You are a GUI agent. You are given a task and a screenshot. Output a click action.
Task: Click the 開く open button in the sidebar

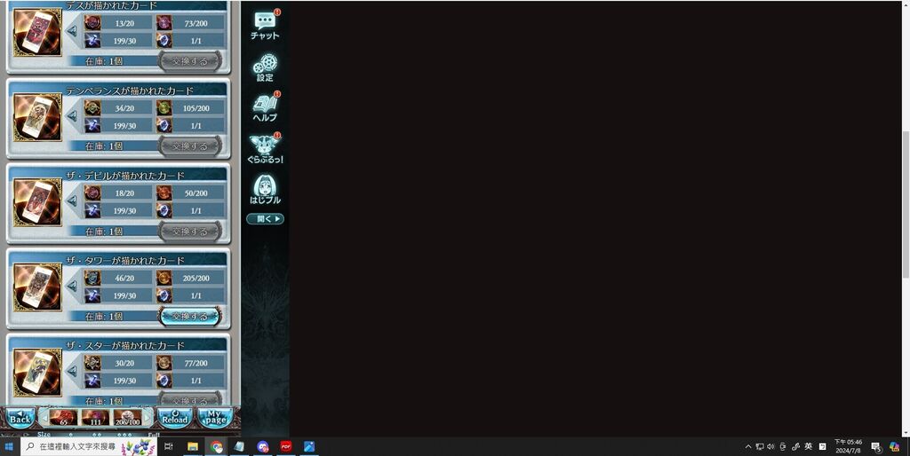tap(265, 219)
